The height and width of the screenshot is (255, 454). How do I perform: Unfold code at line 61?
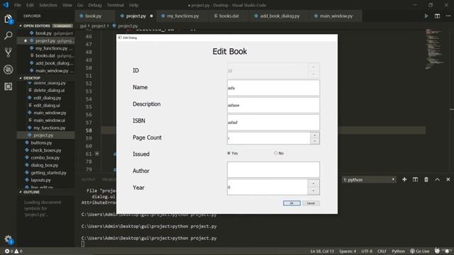click(x=97, y=154)
